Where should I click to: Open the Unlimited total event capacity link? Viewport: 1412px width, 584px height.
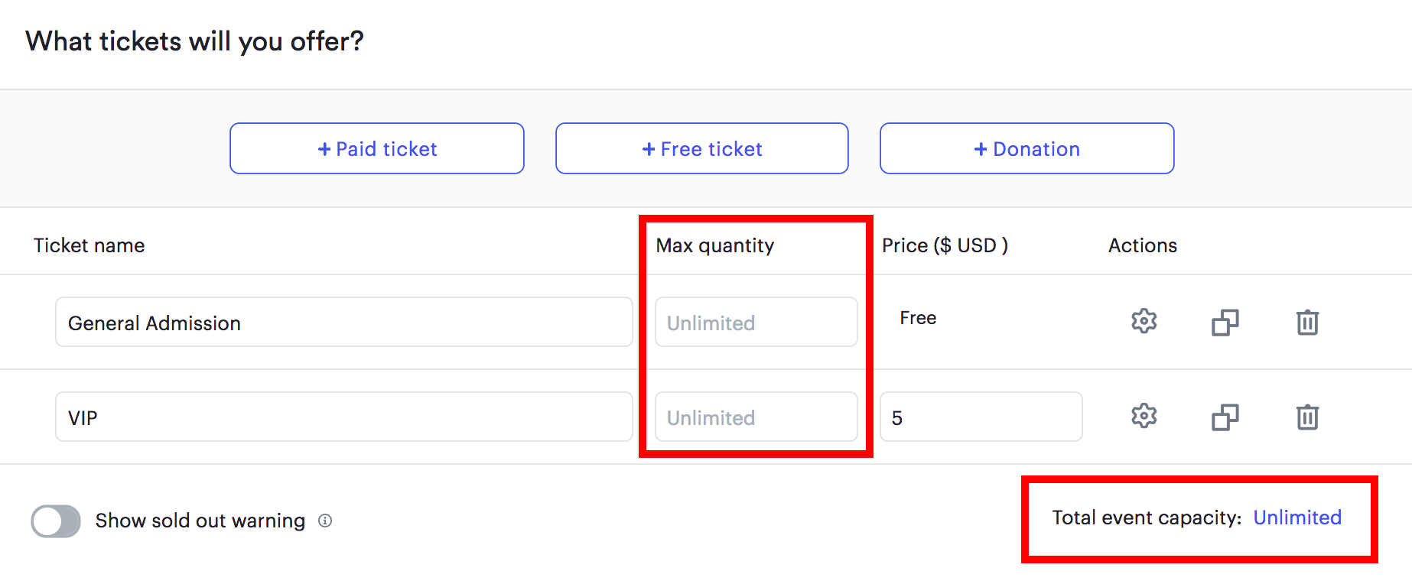tap(1297, 517)
